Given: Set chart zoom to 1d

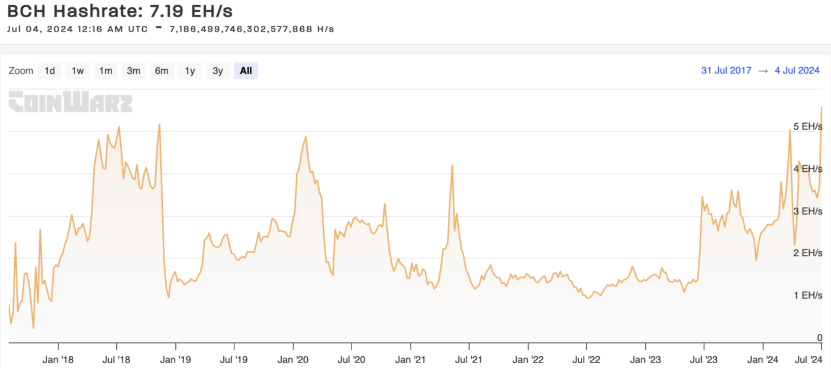Looking at the screenshot, I should [50, 70].
